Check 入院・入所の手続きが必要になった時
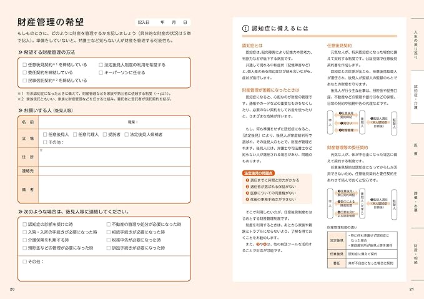Screen dimensions: 424x299 point(24,232)
